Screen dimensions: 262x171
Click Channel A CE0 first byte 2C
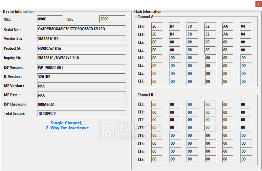click(157, 26)
